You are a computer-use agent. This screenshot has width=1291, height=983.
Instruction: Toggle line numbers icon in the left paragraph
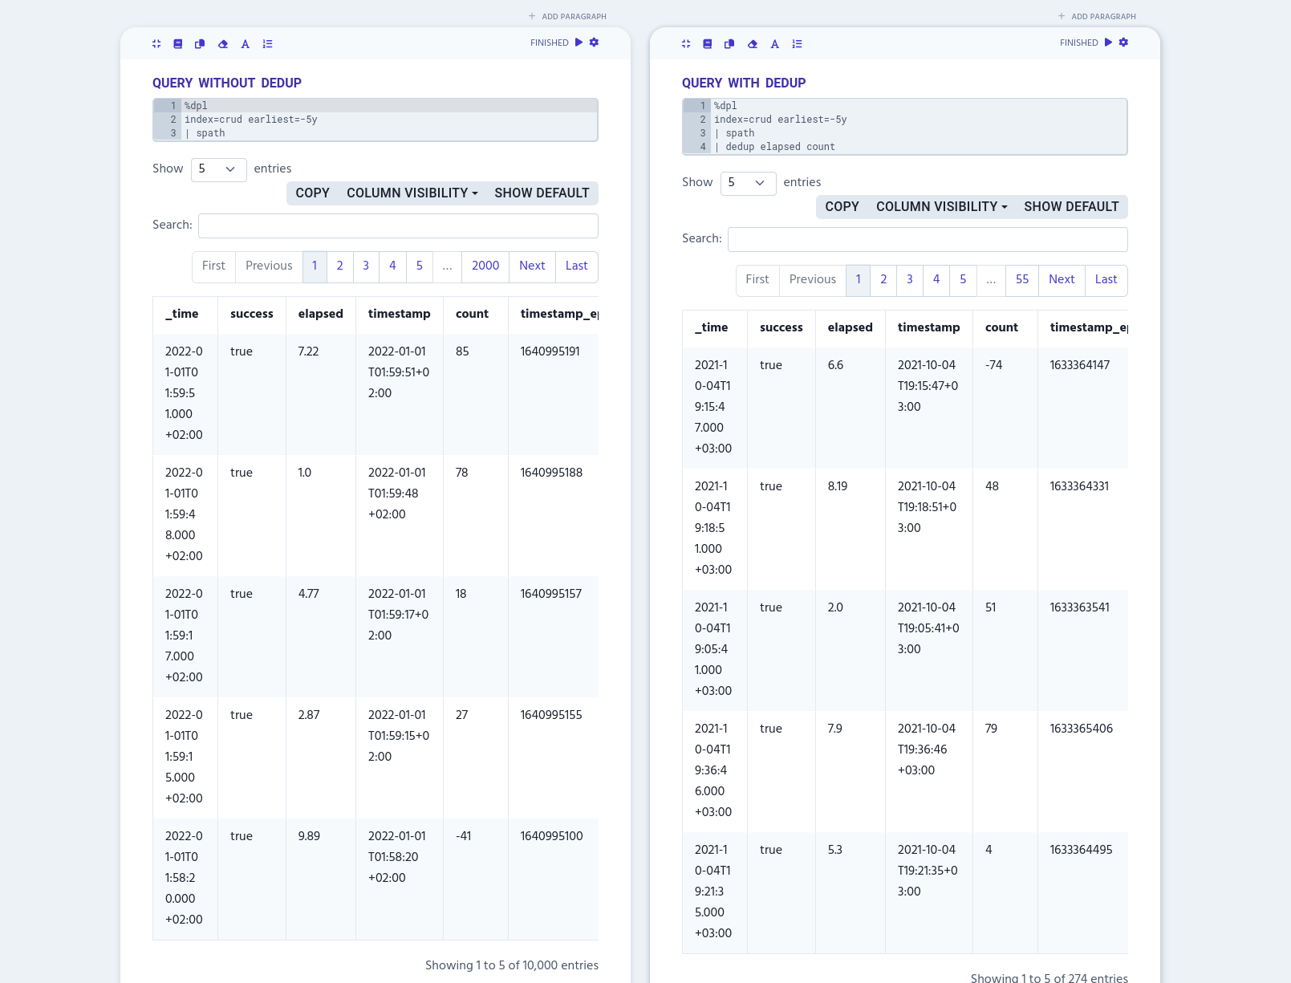[268, 44]
